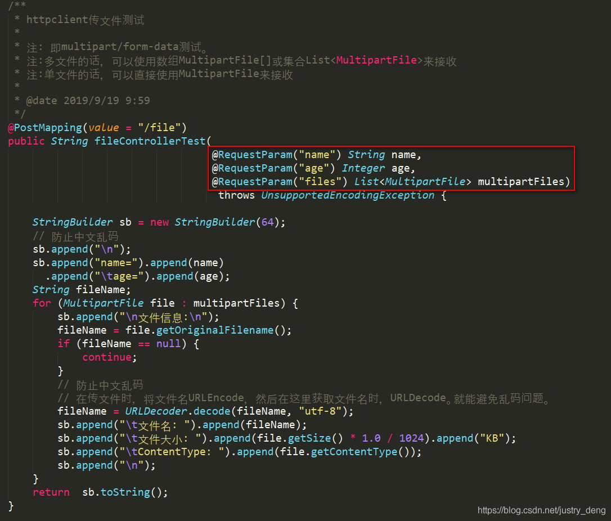Click the public keyword
The width and height of the screenshot is (611, 521).
(x=26, y=141)
